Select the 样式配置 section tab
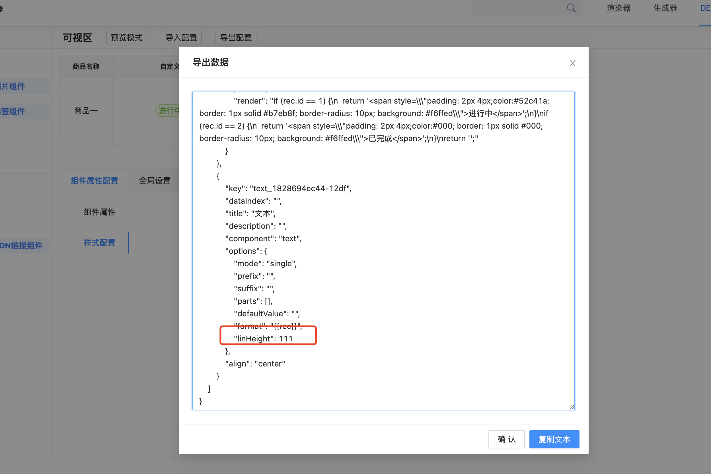Image resolution: width=711 pixels, height=474 pixels. click(99, 243)
